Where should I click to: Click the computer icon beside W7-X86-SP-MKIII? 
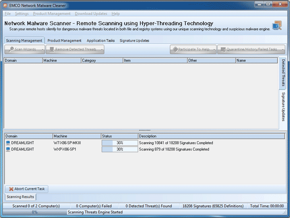coord(8,143)
